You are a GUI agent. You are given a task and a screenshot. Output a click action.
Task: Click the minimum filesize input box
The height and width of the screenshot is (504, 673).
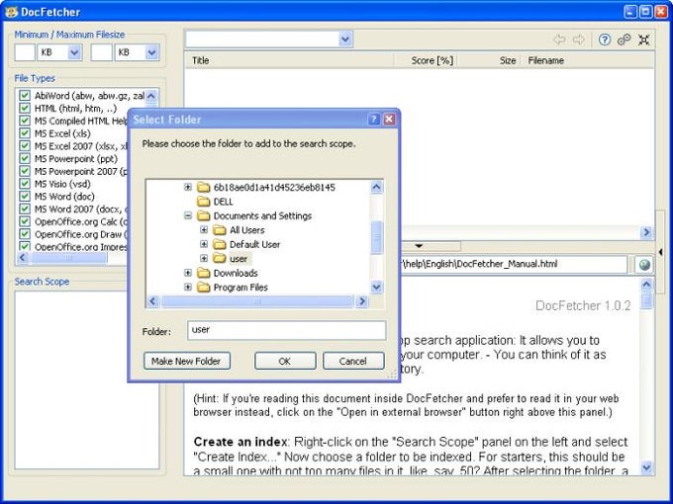25,52
